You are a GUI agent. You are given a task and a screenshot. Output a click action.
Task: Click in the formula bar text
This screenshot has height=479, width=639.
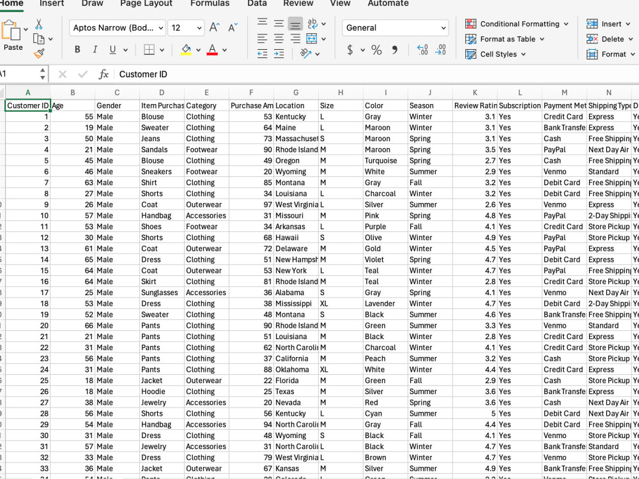click(x=143, y=74)
